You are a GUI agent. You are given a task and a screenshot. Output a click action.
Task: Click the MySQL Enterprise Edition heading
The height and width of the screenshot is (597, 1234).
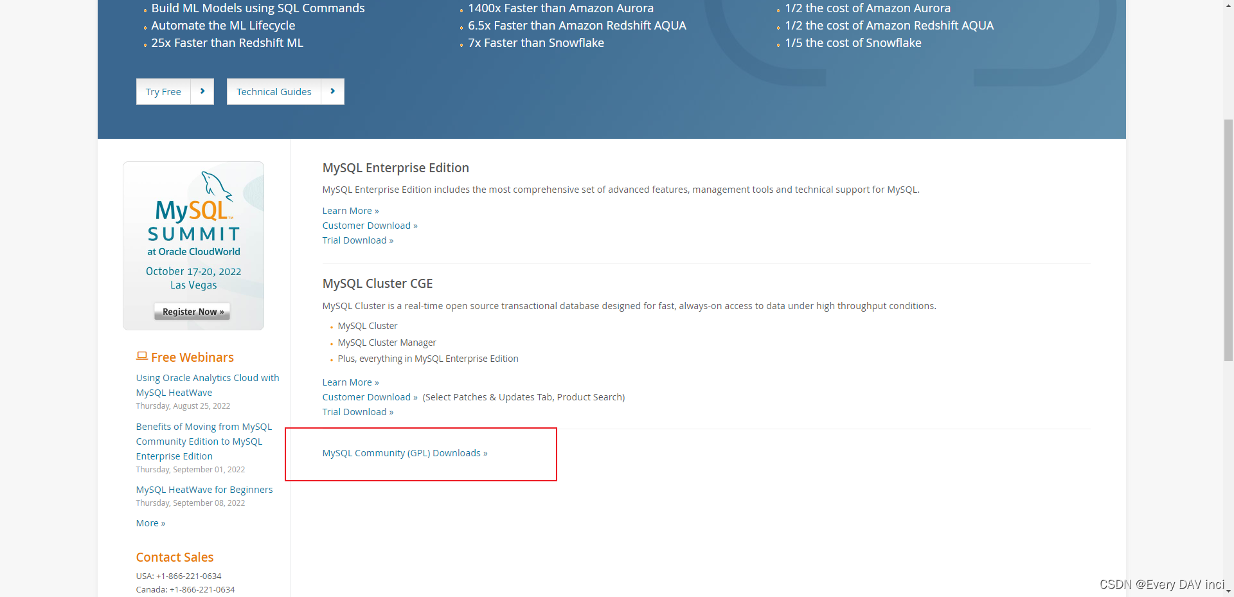tap(396, 168)
